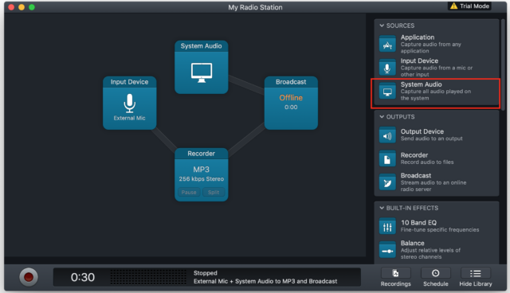Click the My Radio Station window title
The width and height of the screenshot is (510, 293).
[255, 7]
